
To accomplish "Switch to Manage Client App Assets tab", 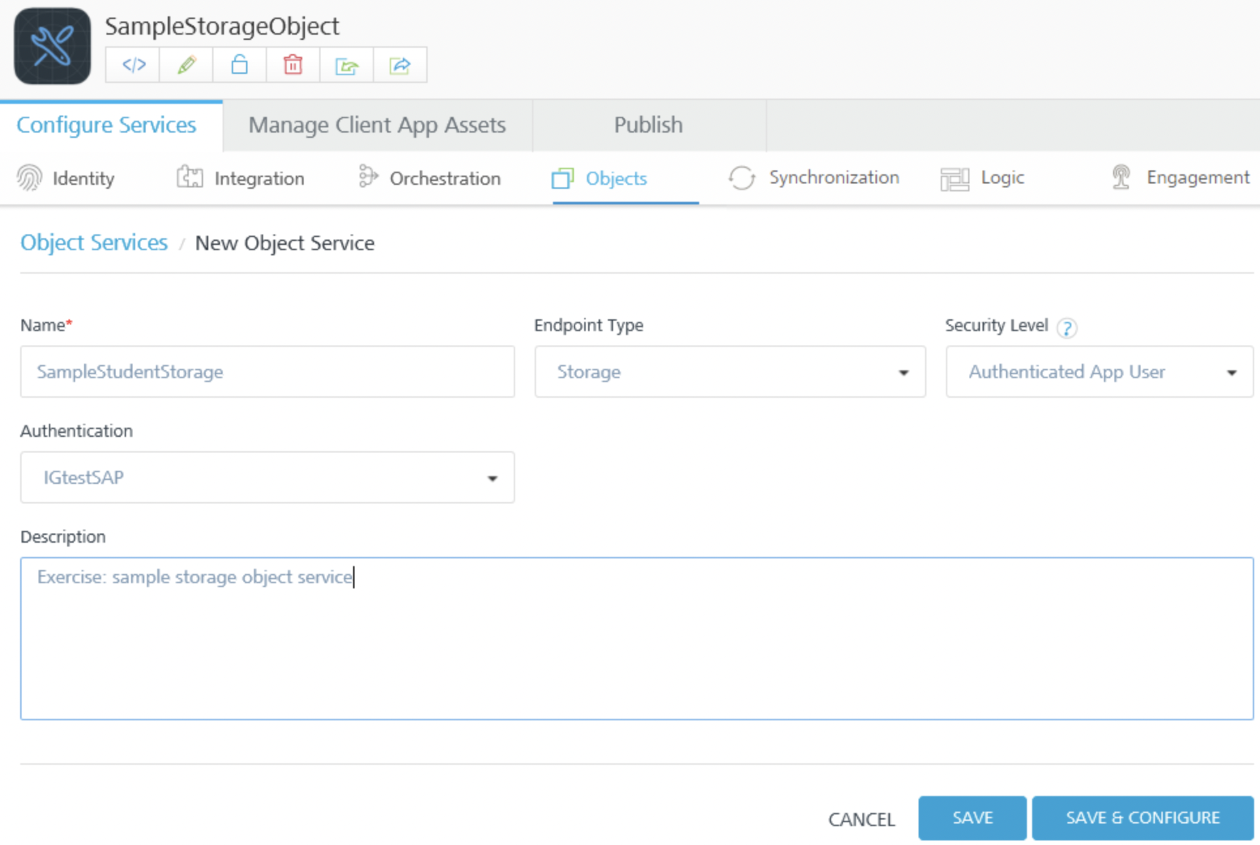I will (377, 125).
